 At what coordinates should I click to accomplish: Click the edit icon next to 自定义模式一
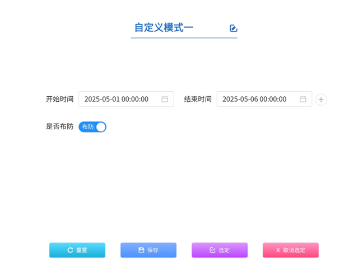(233, 28)
